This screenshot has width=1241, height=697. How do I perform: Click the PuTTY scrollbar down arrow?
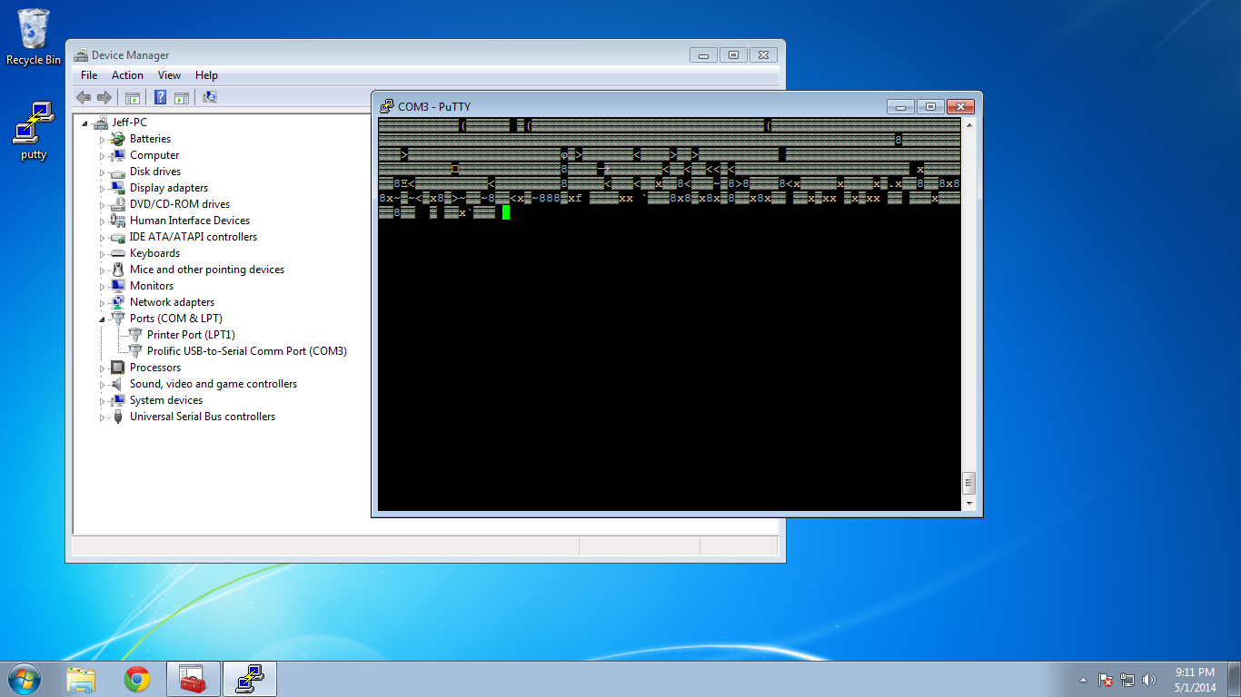coord(968,503)
